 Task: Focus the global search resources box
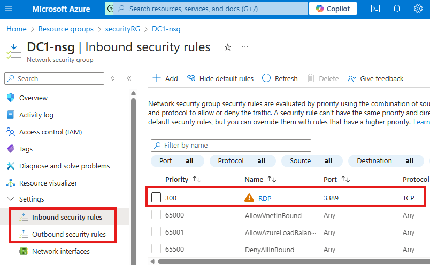point(211,9)
